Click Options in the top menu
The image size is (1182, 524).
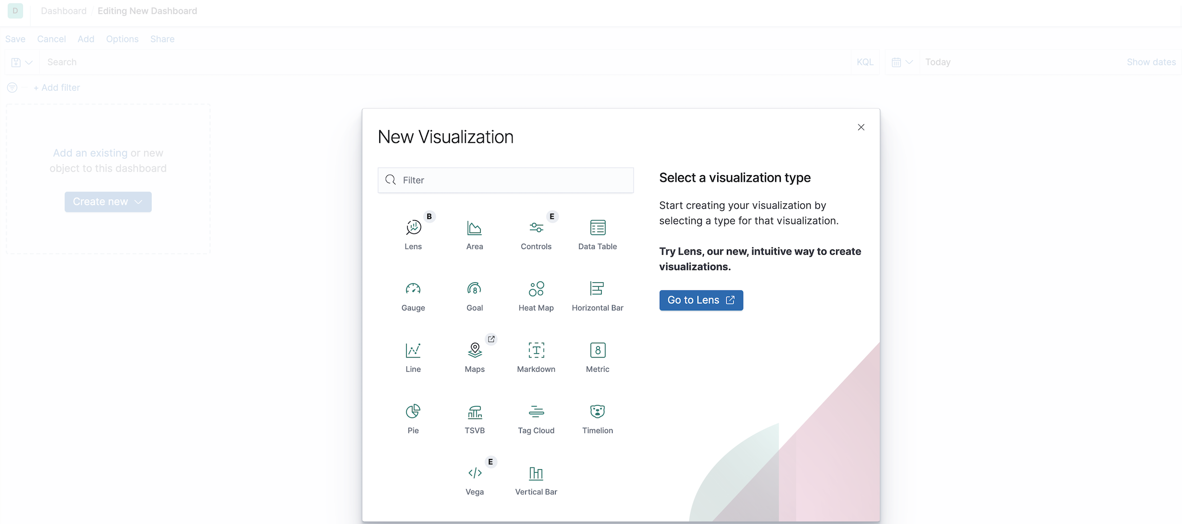[x=122, y=39]
